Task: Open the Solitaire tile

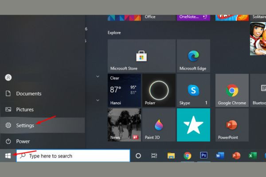Action: pyautogui.click(x=258, y=18)
